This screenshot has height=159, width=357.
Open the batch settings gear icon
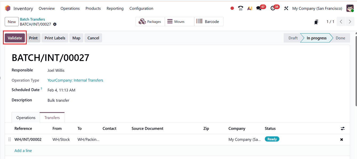(x=55, y=24)
